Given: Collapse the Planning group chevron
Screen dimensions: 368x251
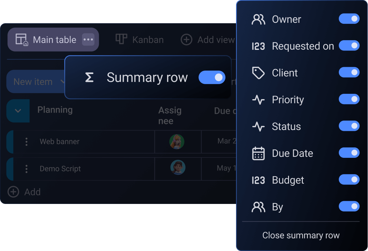Looking at the screenshot, I should 18,111.
